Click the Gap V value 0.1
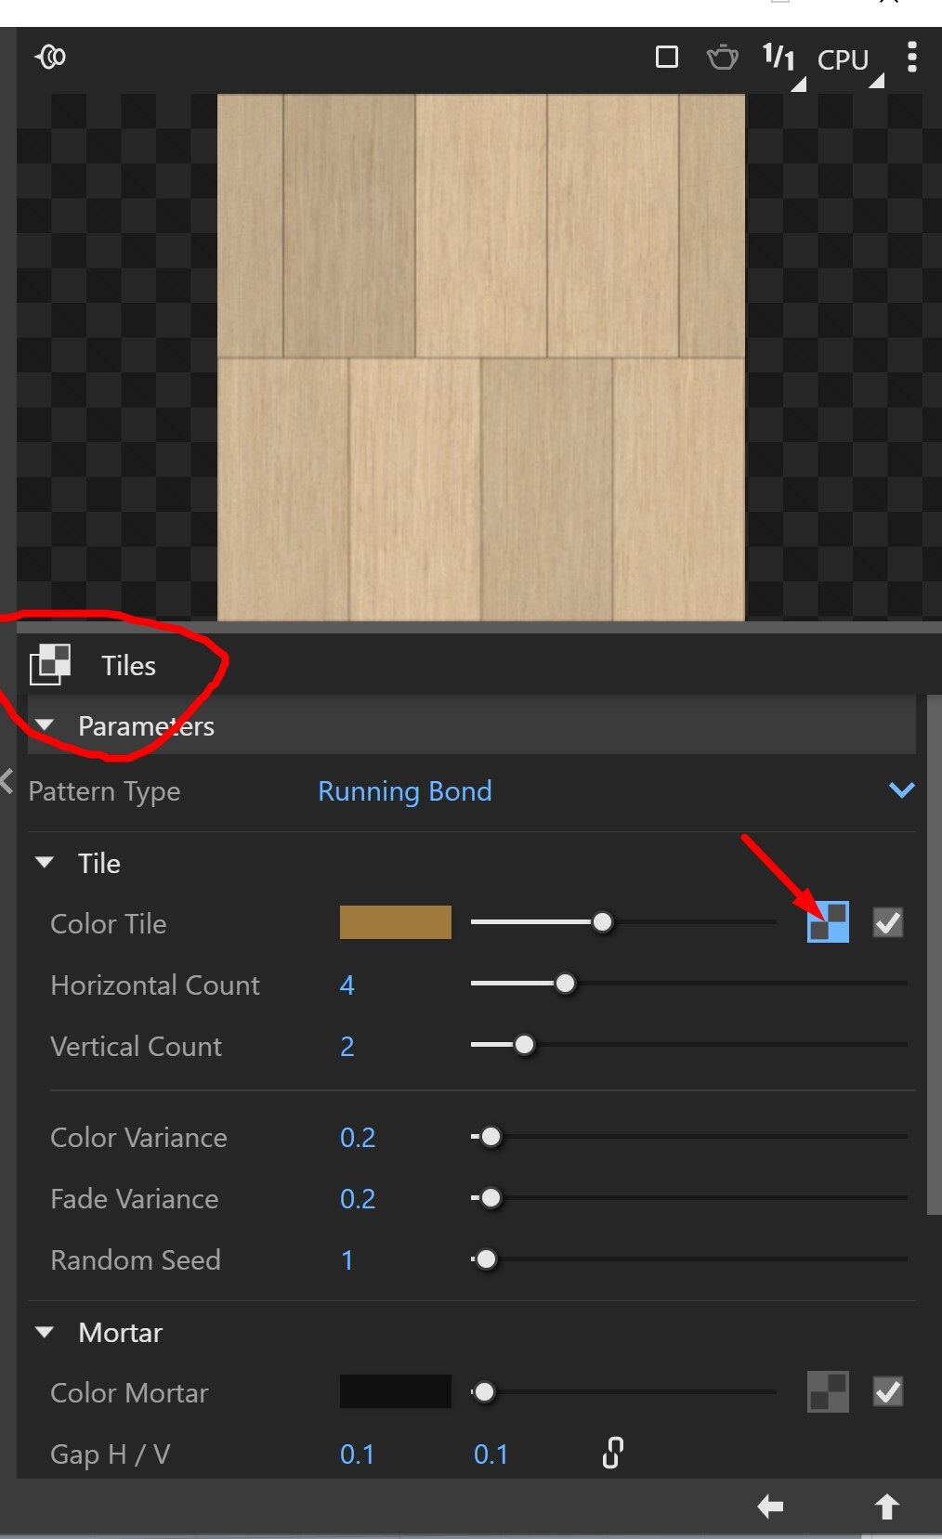The width and height of the screenshot is (942, 1539). coord(491,1454)
